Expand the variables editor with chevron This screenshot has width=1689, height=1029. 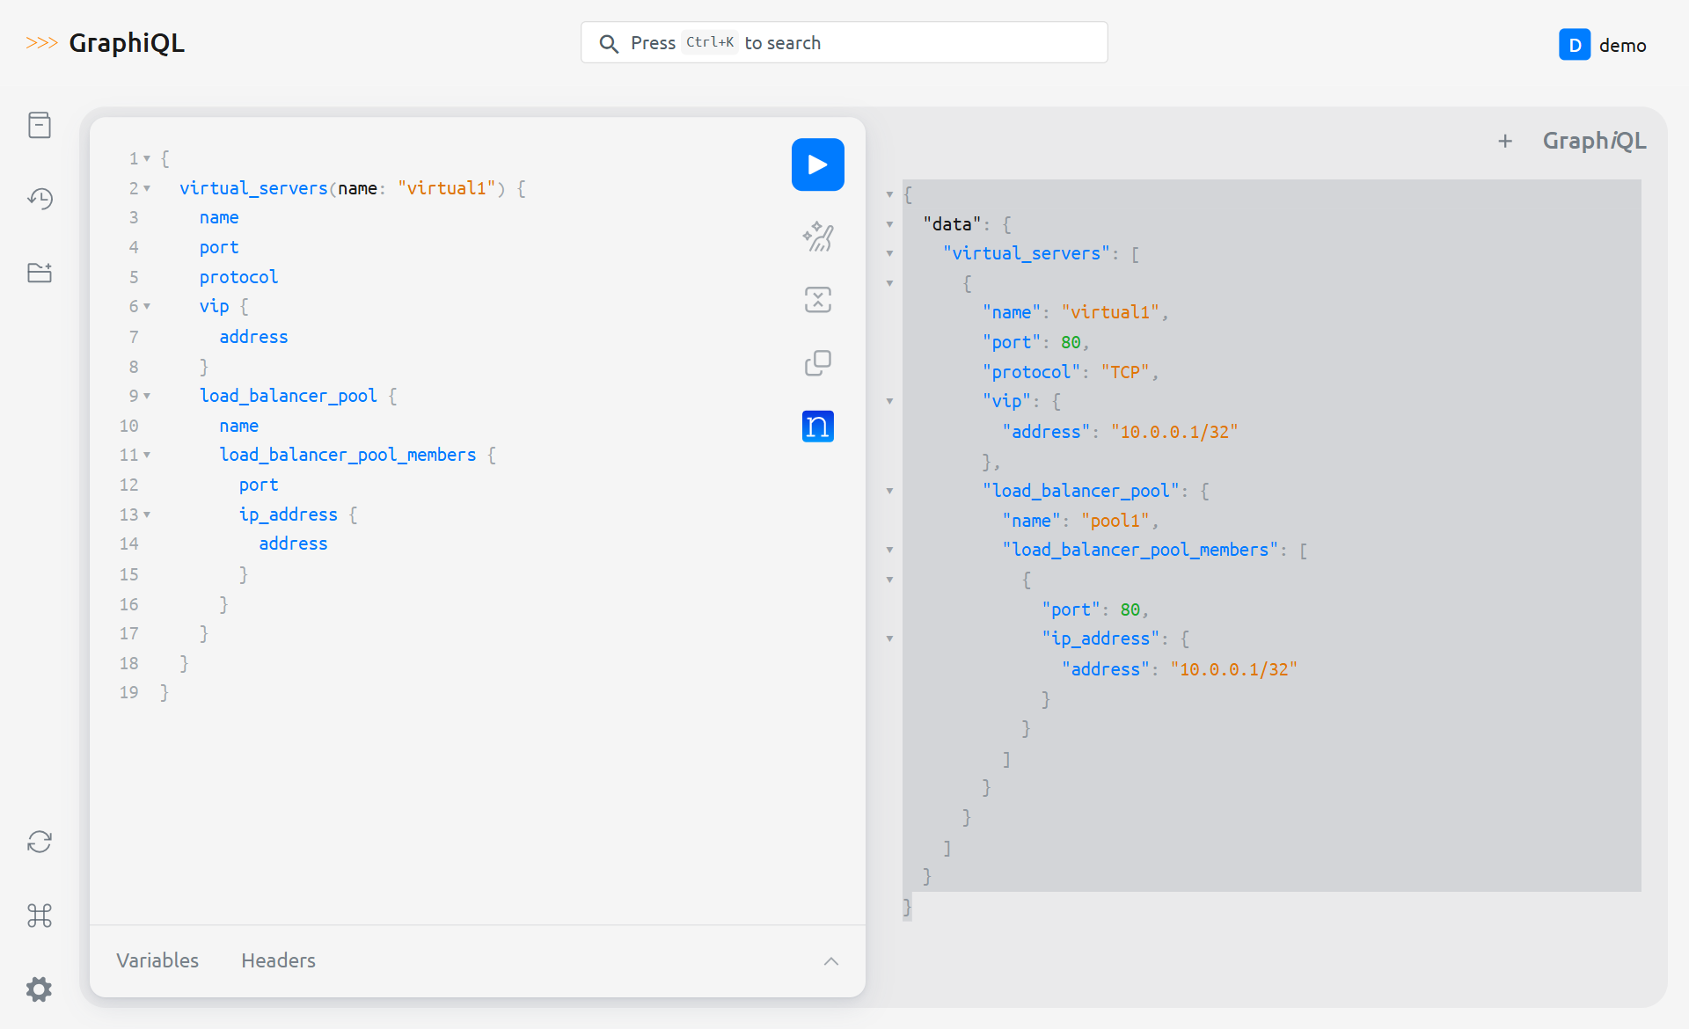coord(830,961)
